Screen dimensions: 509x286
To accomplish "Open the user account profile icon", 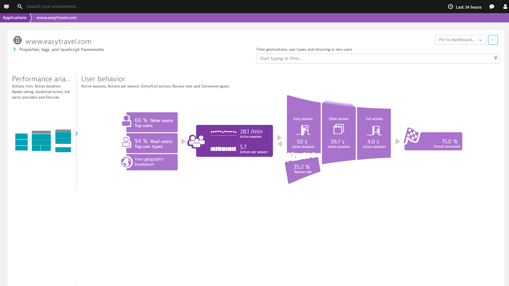I will (505, 6).
